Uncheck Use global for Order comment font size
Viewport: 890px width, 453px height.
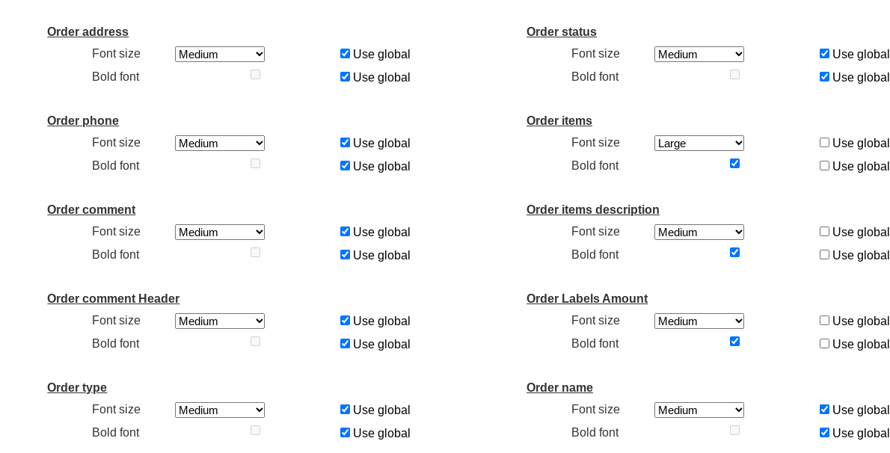[345, 232]
